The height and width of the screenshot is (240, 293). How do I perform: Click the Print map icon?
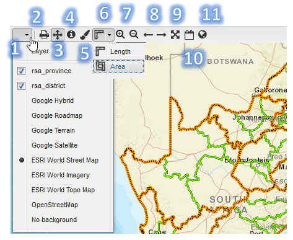coord(44,35)
